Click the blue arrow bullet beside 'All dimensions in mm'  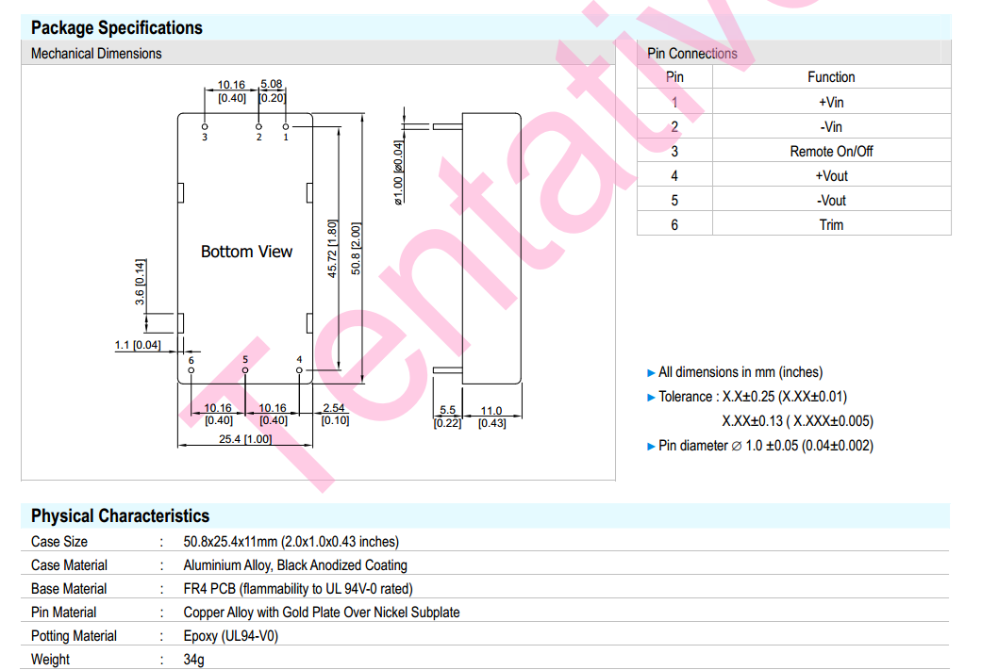[651, 372]
